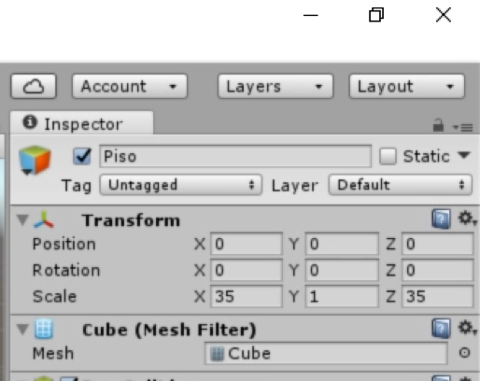Open the Layout menu button
The image size is (480, 381).
pyautogui.click(x=407, y=86)
